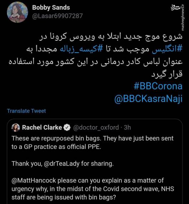Screen dimensions: 189x204
Task: Open the #کیسه_زباله hashtag
Action: pos(81,49)
